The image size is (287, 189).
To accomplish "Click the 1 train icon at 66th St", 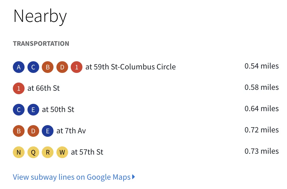I will [19, 88].
